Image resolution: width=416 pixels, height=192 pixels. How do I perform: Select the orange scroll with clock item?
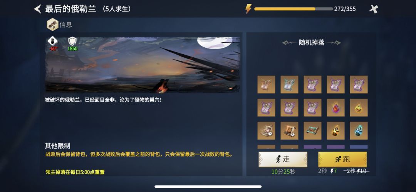click(289, 131)
